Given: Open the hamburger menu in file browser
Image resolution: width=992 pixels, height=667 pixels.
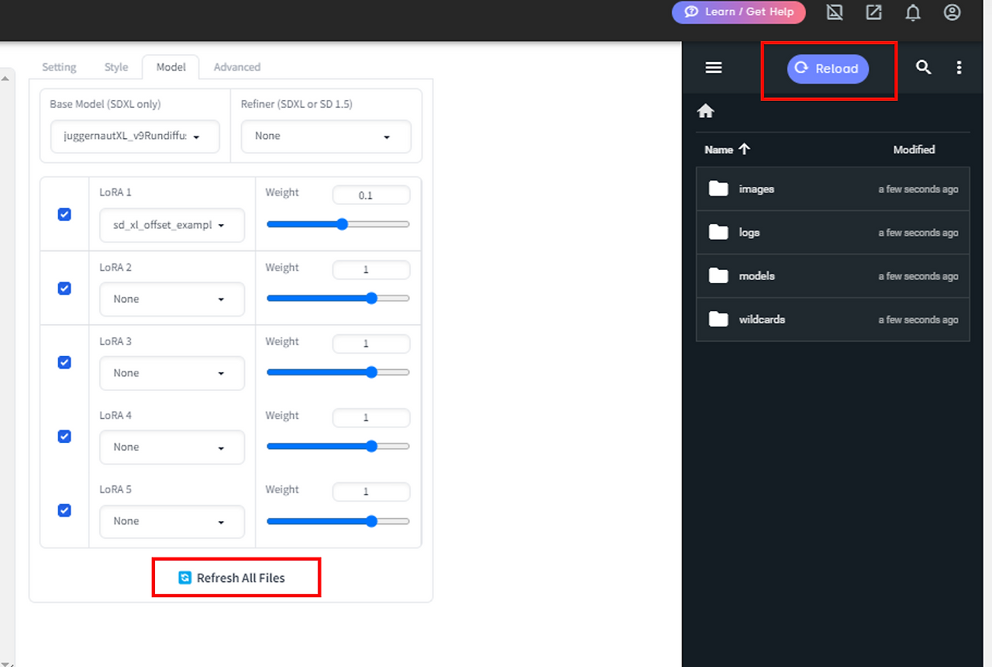Looking at the screenshot, I should tap(714, 67).
